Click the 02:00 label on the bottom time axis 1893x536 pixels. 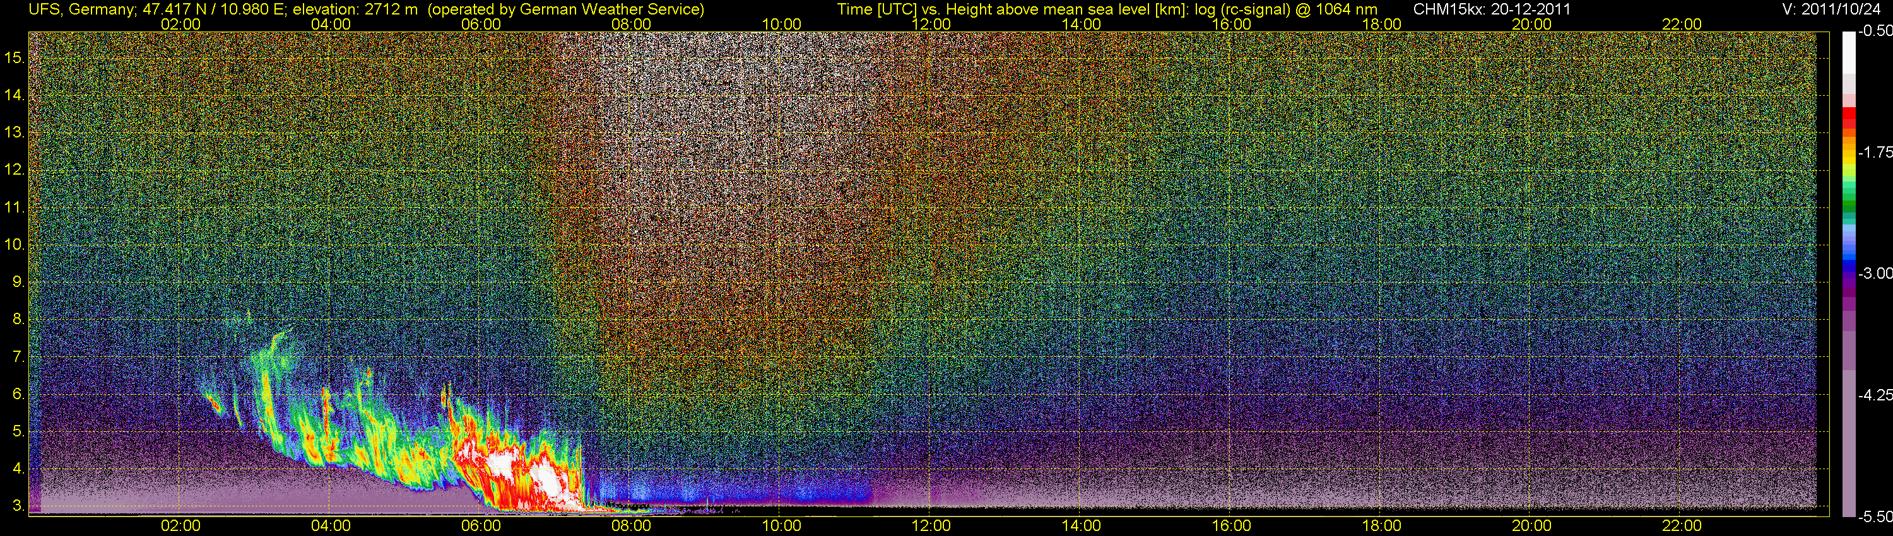[x=180, y=526]
